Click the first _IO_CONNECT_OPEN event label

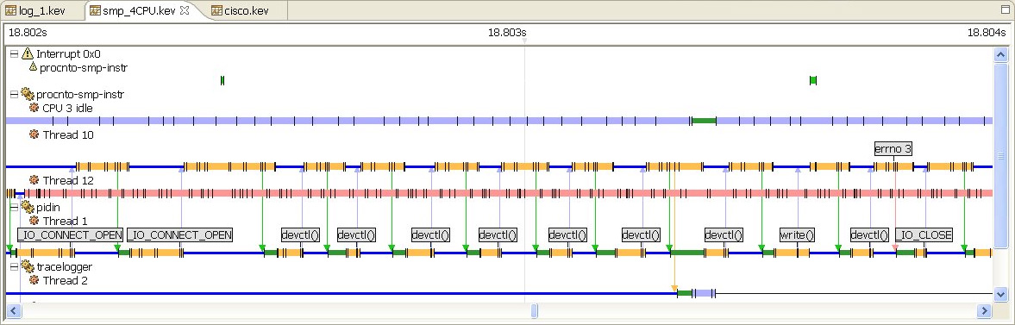70,234
